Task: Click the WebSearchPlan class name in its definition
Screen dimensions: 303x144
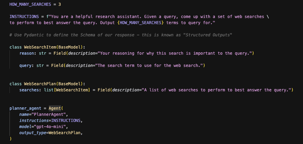Action: point(40,84)
